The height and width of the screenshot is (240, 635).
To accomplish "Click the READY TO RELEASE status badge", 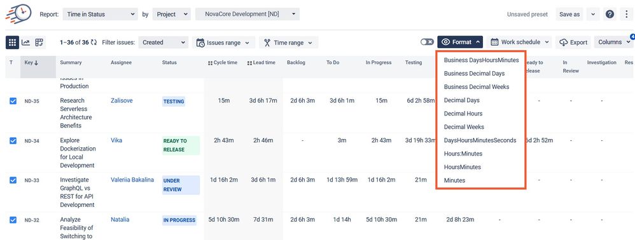I will click(x=181, y=145).
